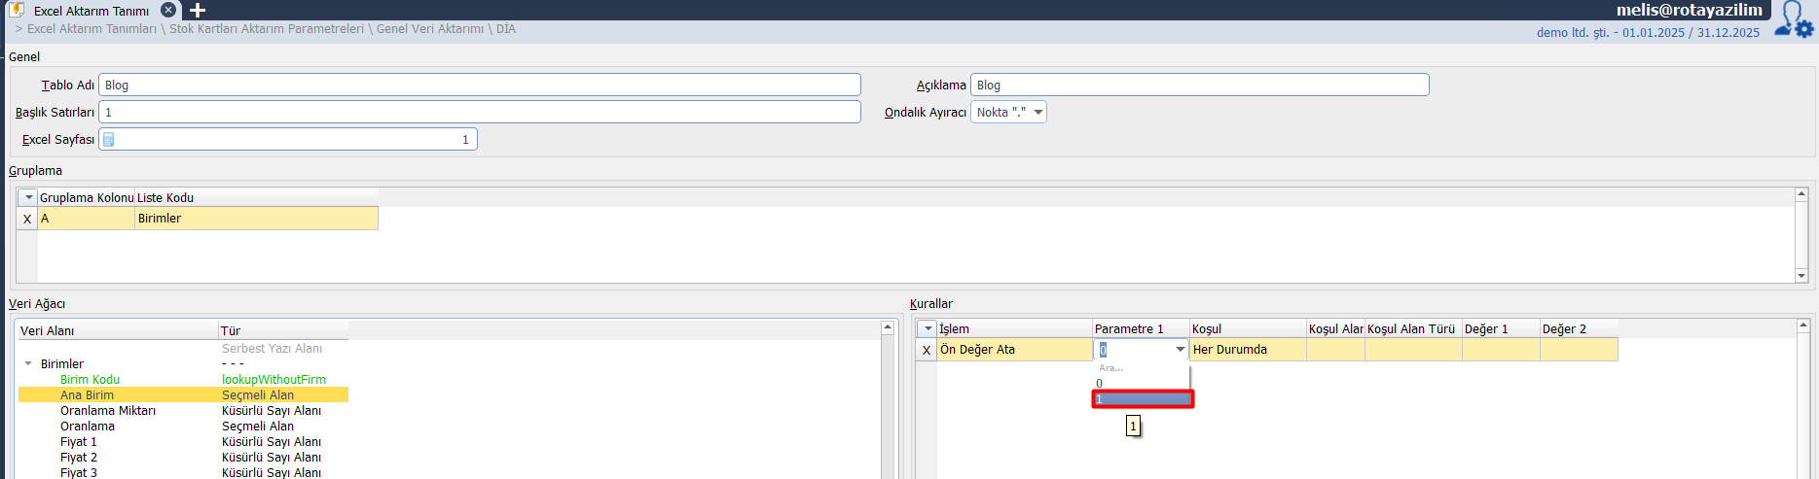Open the Kurallar grid menu arrow
The height and width of the screenshot is (479, 1819).
click(928, 329)
